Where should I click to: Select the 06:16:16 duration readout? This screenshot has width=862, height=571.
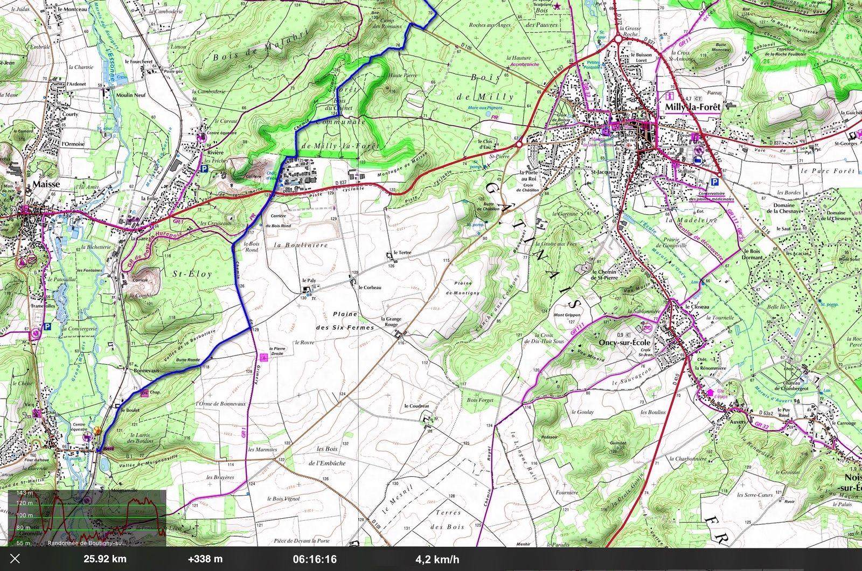(x=315, y=559)
